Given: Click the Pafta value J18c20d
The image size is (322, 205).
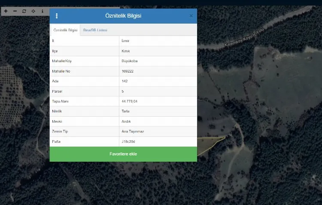Looking at the screenshot, I should coord(129,142).
